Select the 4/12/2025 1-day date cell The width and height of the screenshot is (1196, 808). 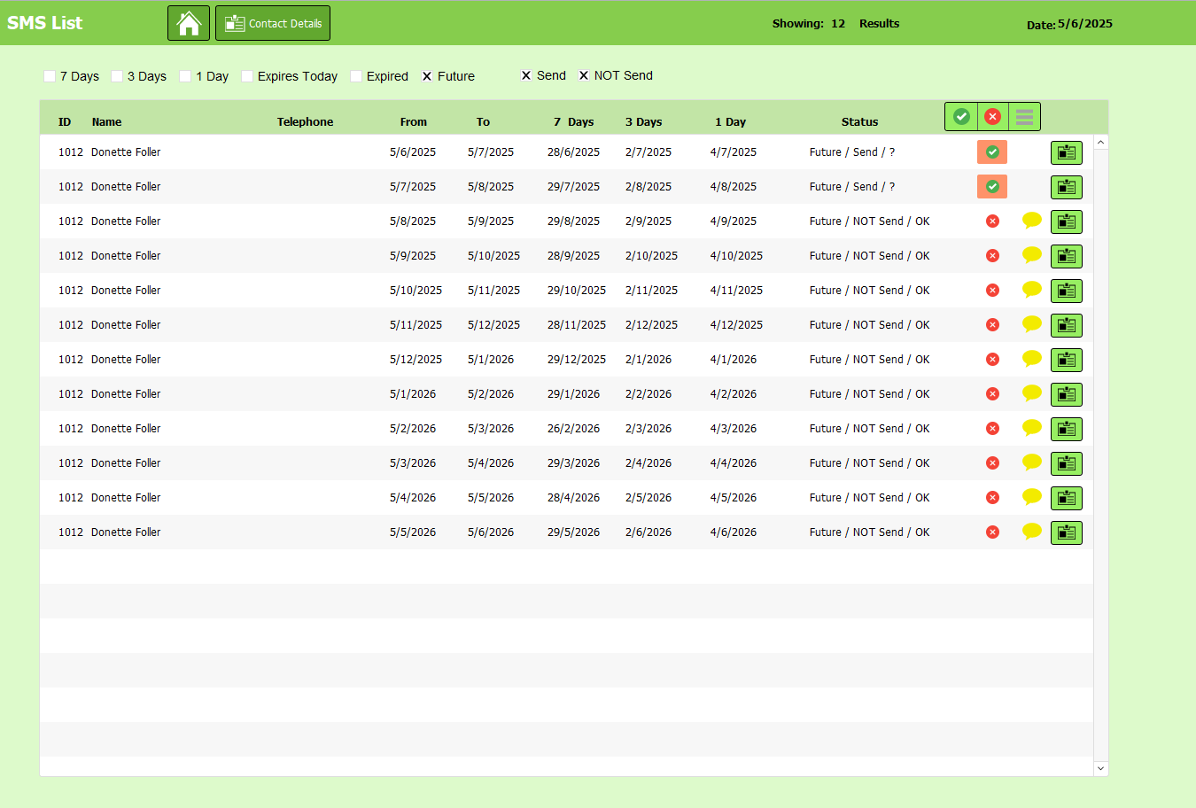click(x=736, y=325)
